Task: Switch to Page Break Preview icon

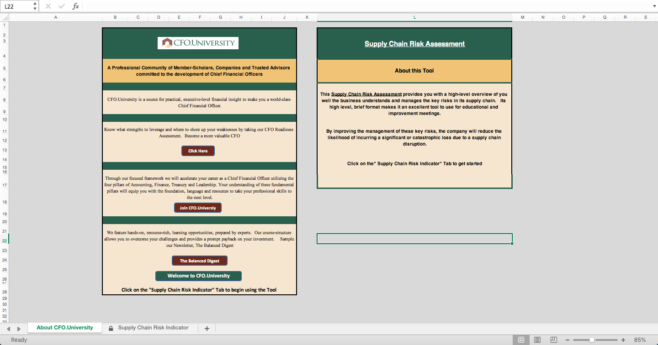Action: (554, 340)
